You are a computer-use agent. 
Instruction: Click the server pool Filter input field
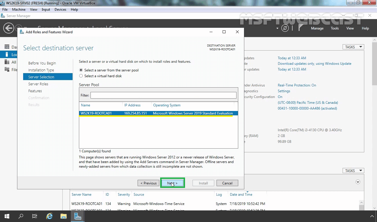(x=163, y=95)
